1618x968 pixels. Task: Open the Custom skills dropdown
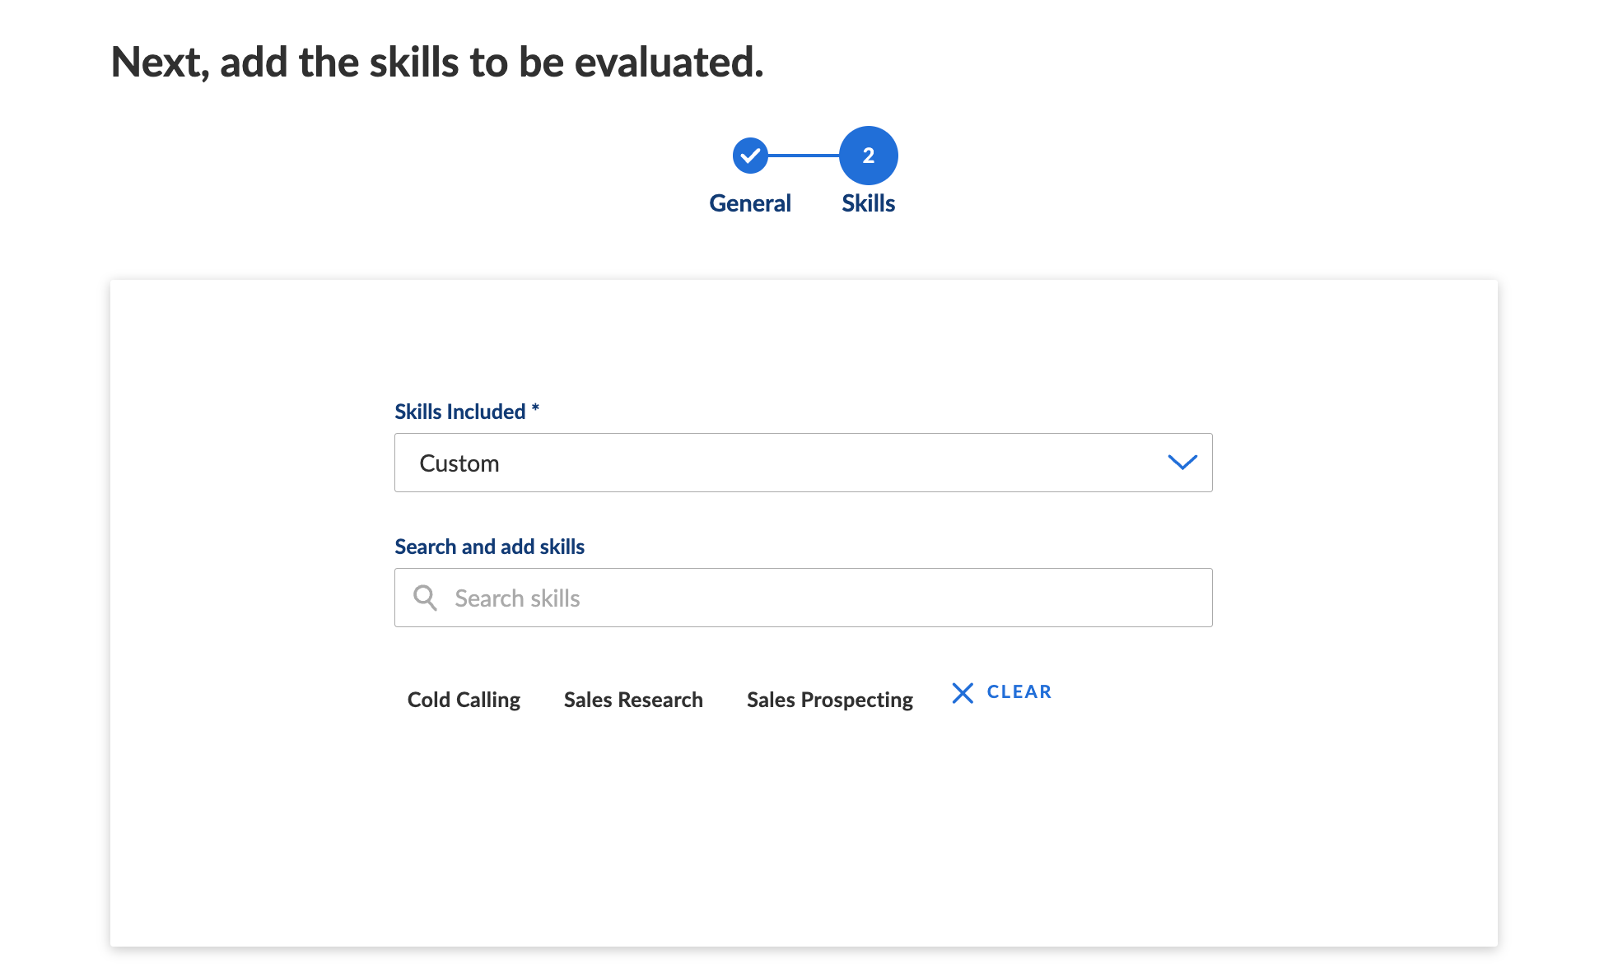point(803,463)
